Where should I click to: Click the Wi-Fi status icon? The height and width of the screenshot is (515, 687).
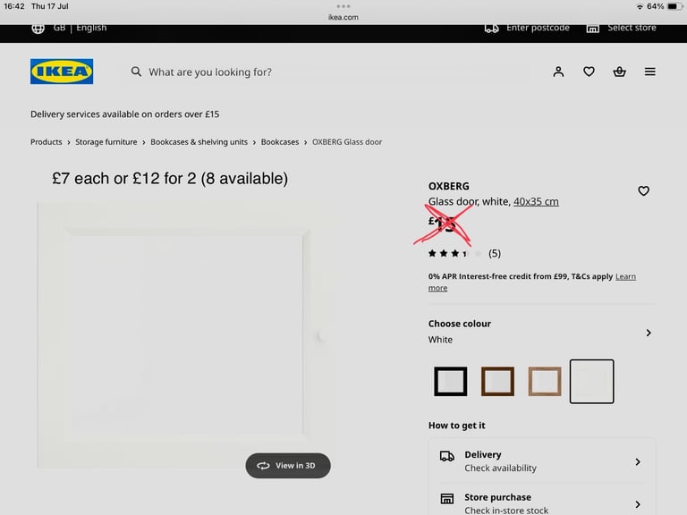click(x=640, y=6)
